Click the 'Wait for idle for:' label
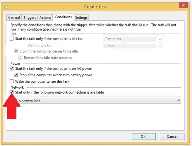Image resolution: width=192 pixels, height=146 pixels. point(40,46)
